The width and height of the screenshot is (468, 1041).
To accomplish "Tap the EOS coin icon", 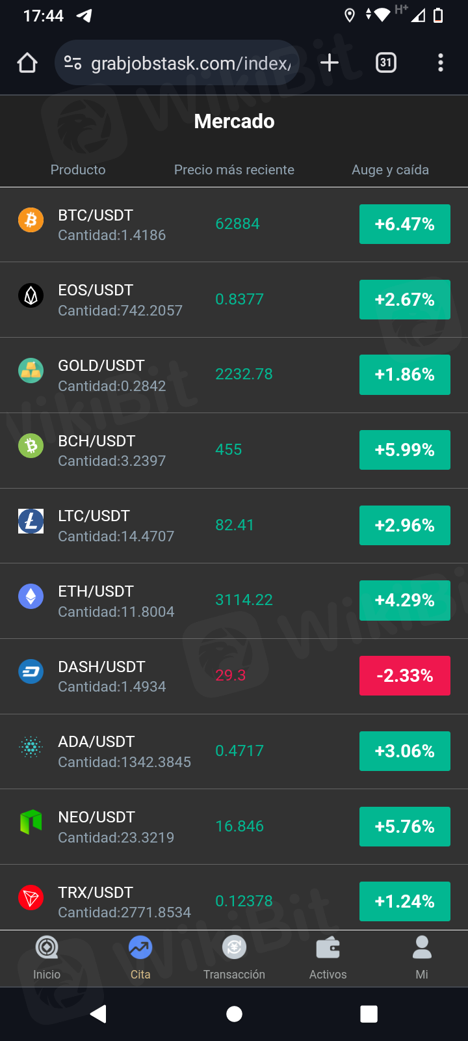I will pos(31,295).
